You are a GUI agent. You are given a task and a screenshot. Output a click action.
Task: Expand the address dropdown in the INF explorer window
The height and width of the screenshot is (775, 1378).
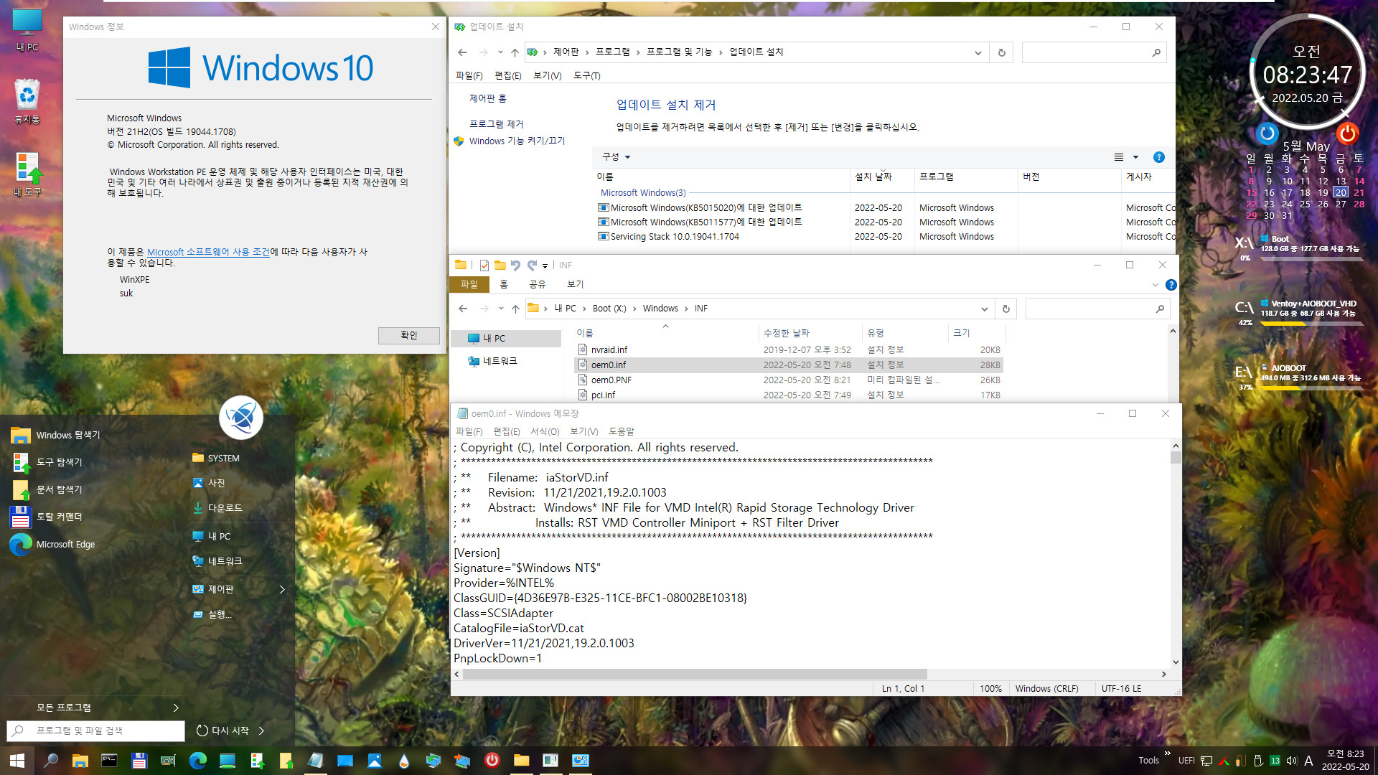[984, 309]
